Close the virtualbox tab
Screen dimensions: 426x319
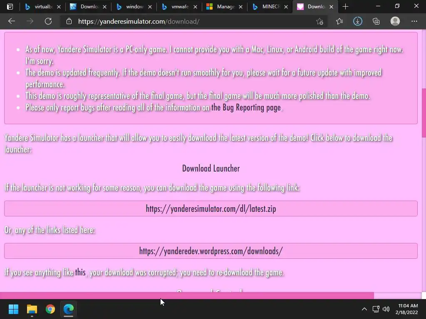click(59, 7)
